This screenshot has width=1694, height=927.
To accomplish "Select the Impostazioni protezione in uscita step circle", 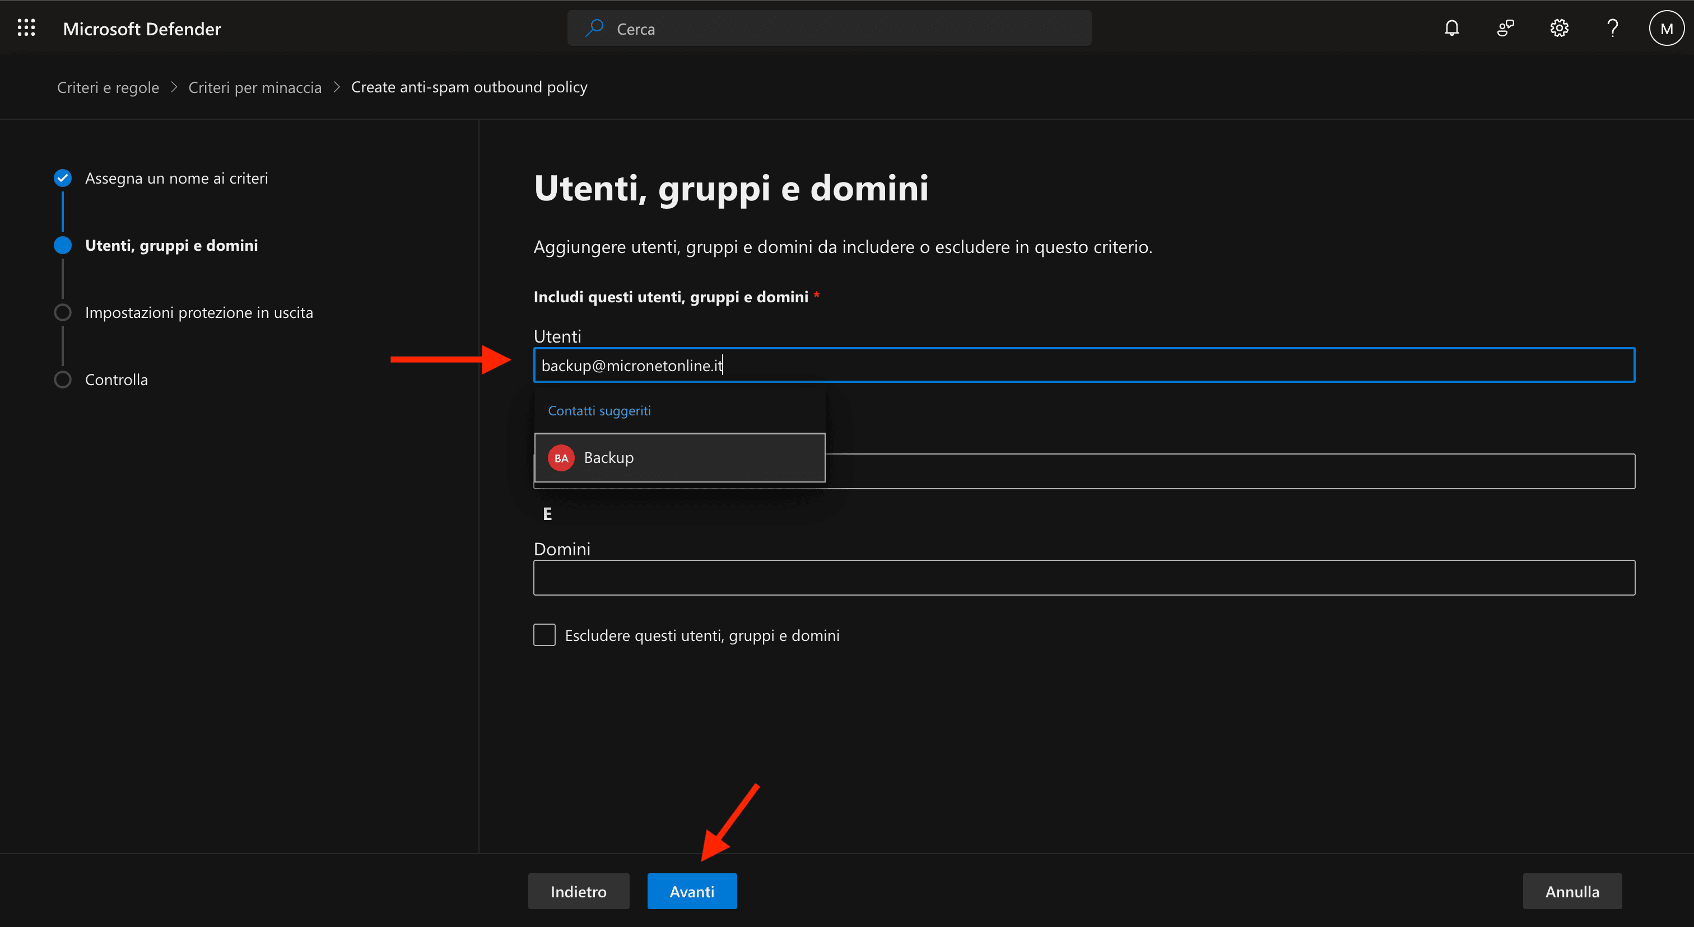I will [63, 312].
